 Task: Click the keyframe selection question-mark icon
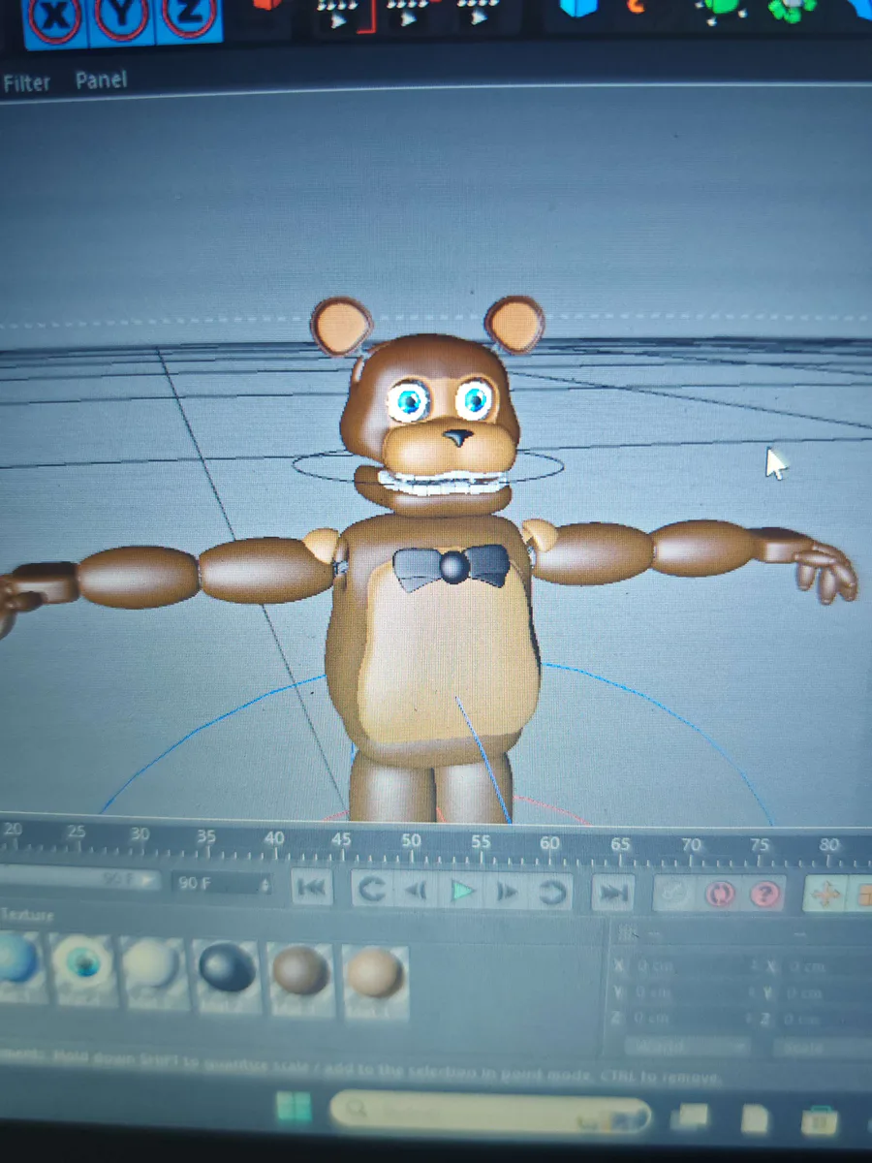pos(764,895)
